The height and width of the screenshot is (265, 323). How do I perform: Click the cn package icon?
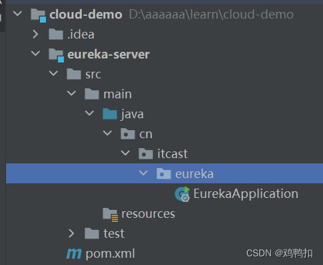[x=128, y=133]
